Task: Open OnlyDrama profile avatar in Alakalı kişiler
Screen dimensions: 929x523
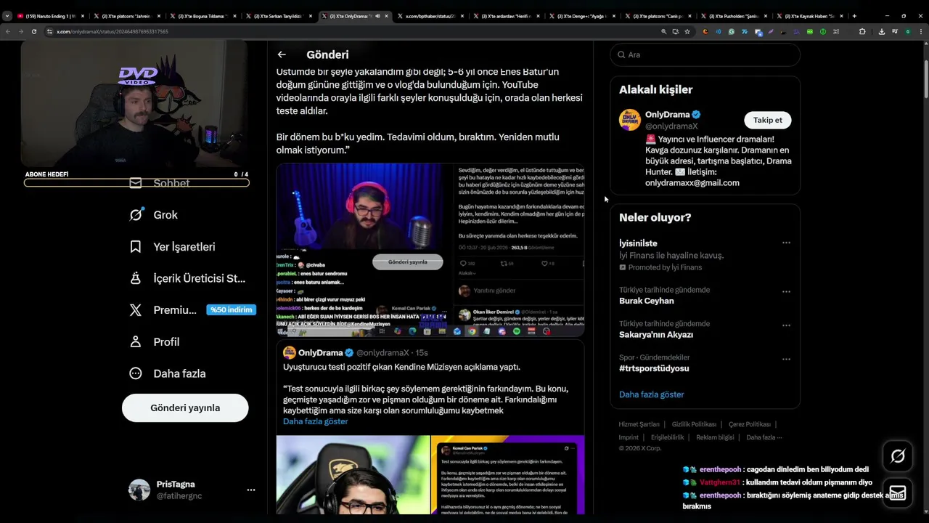Action: (x=630, y=120)
